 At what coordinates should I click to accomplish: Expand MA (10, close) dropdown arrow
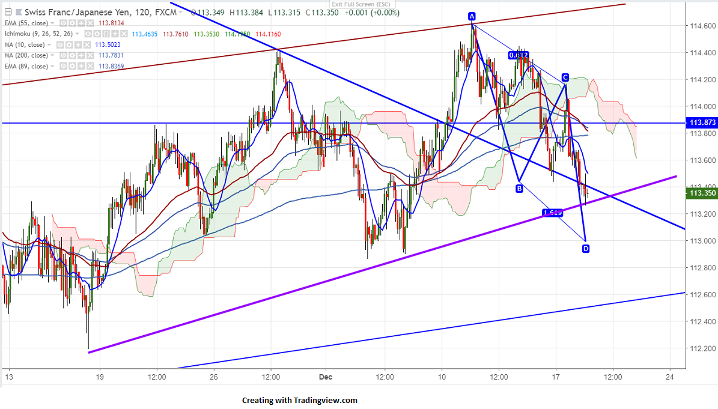pyautogui.click(x=49, y=45)
